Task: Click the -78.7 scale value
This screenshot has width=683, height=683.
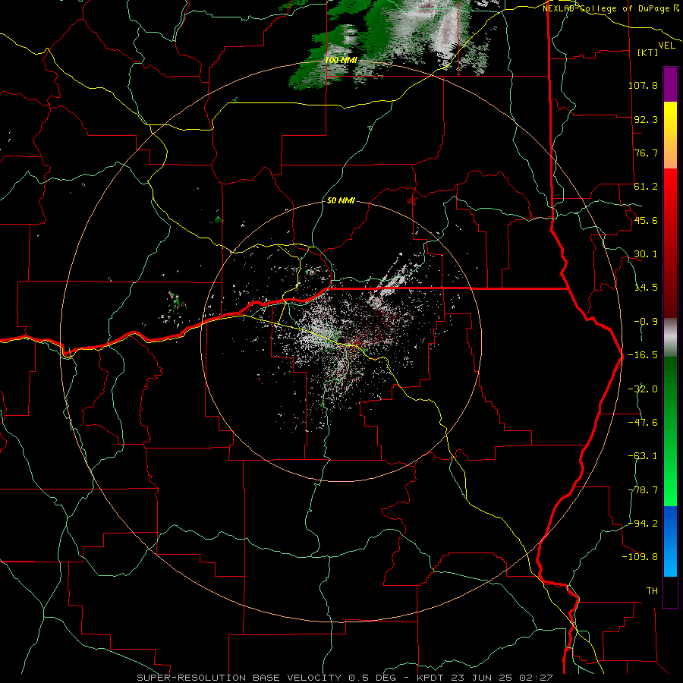Action: click(x=643, y=490)
